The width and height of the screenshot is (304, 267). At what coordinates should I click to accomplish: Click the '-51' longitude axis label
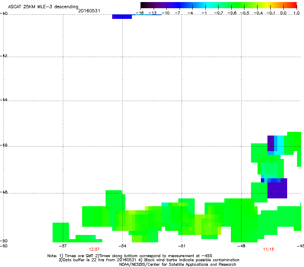[x=182, y=246]
